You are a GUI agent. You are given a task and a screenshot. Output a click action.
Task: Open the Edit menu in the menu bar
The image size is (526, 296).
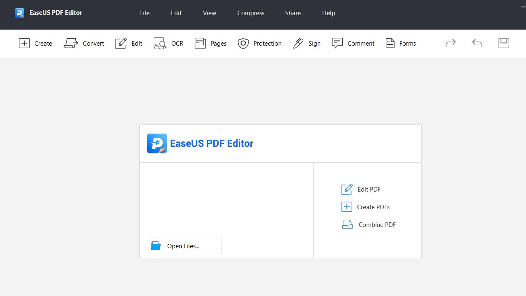(176, 13)
